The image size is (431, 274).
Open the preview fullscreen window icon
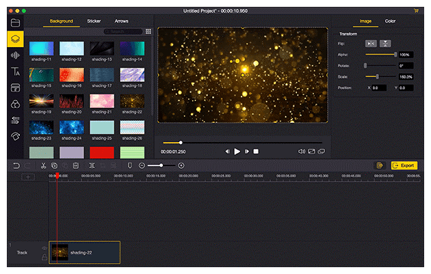pos(322,152)
